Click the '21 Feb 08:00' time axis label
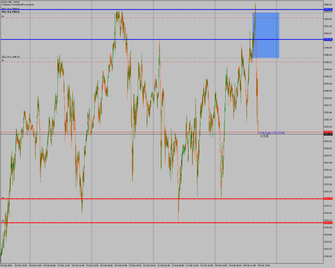The image size is (335, 268). pyautogui.click(x=178, y=265)
